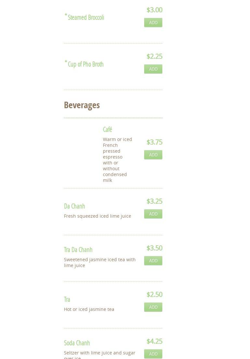Add Da Chanh lime juice to order
This screenshot has height=359, width=250.
coord(153,214)
